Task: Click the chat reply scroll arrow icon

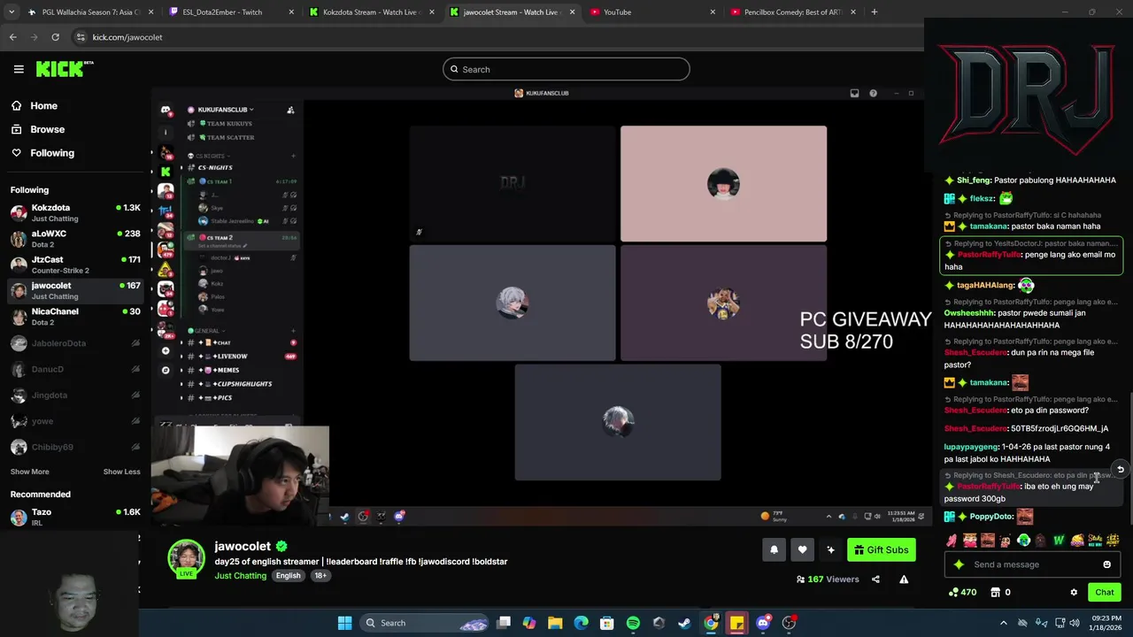Action: pyautogui.click(x=1120, y=470)
